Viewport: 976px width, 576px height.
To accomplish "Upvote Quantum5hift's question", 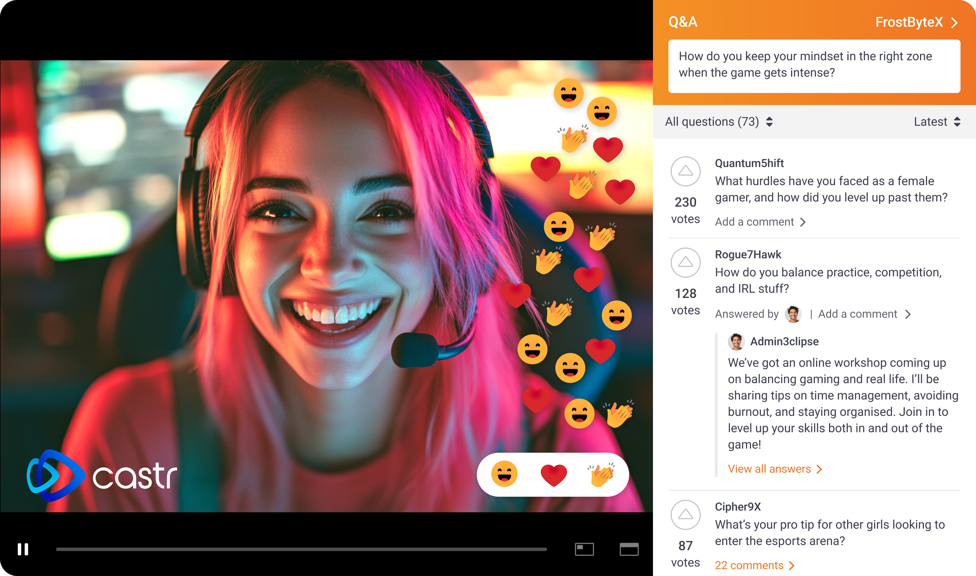I will pyautogui.click(x=686, y=171).
